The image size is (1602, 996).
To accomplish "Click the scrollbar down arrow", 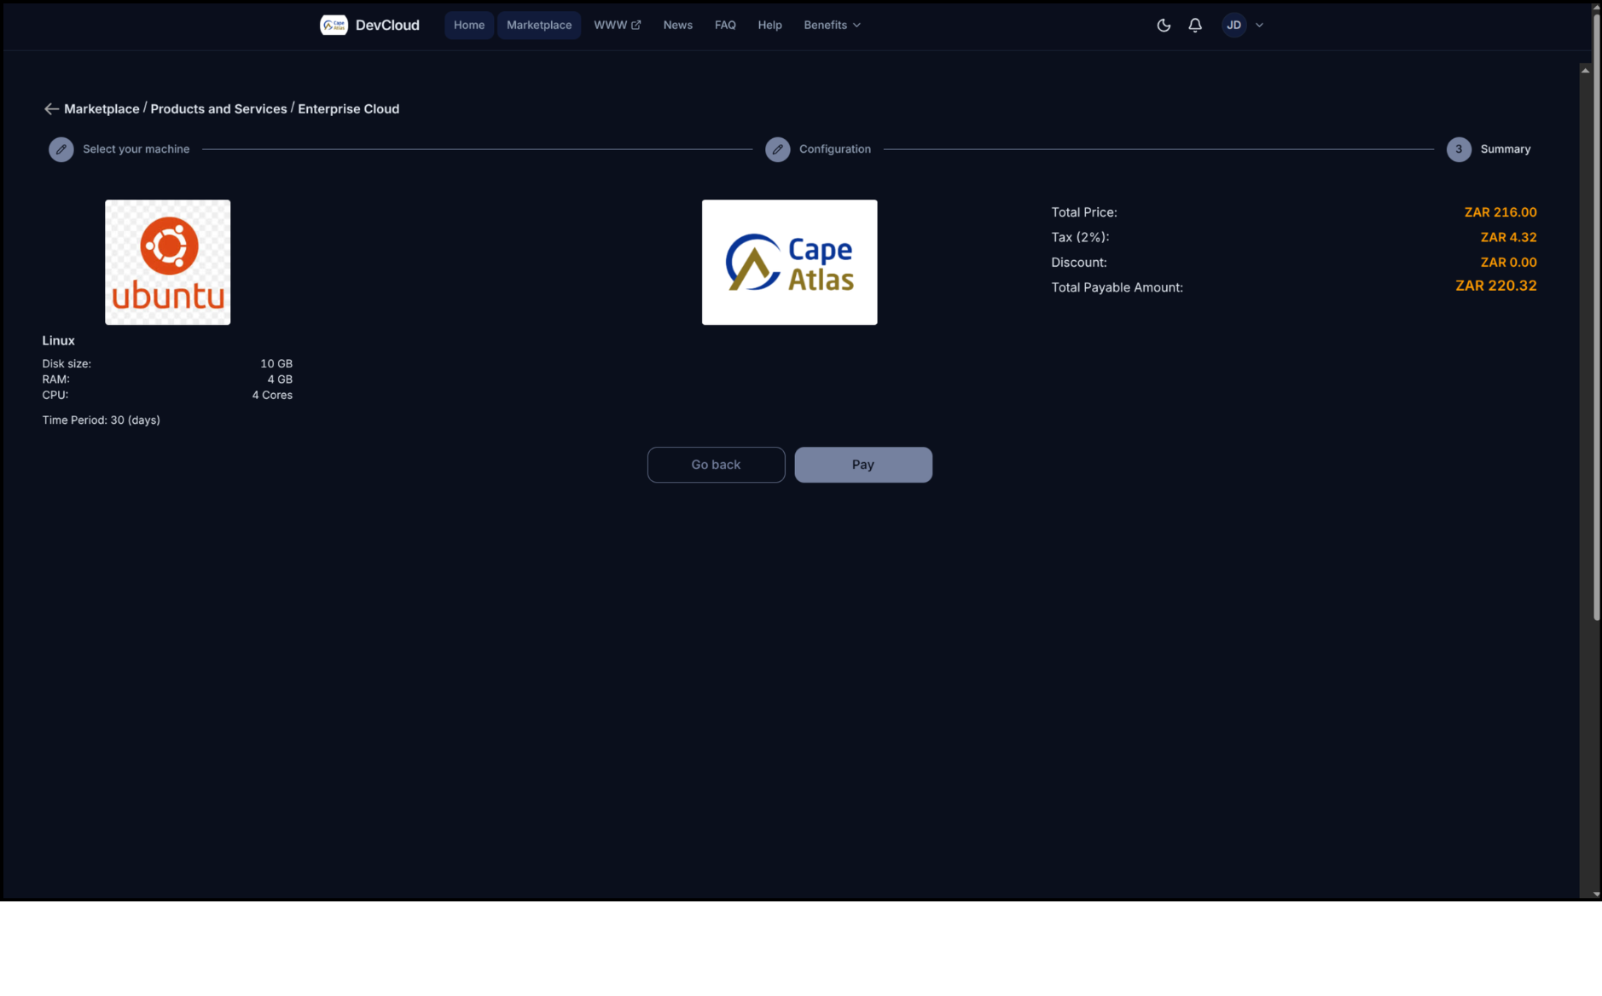I will pyautogui.click(x=1597, y=895).
